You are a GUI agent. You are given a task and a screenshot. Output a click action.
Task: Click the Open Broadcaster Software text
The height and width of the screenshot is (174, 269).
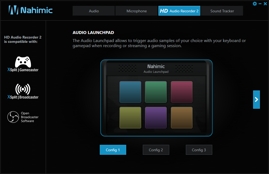coord(30,117)
